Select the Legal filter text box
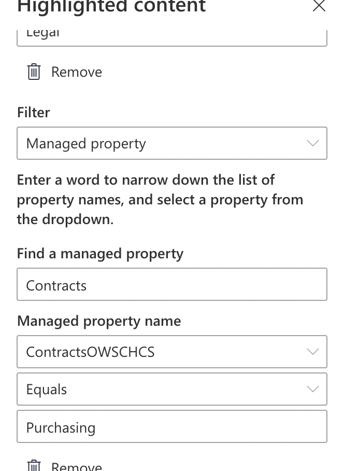The height and width of the screenshot is (471, 344). coord(172,32)
